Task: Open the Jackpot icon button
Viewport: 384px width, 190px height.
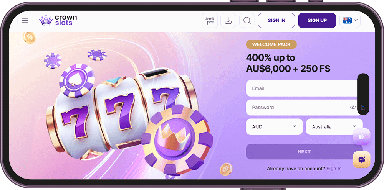Action: click(x=210, y=20)
